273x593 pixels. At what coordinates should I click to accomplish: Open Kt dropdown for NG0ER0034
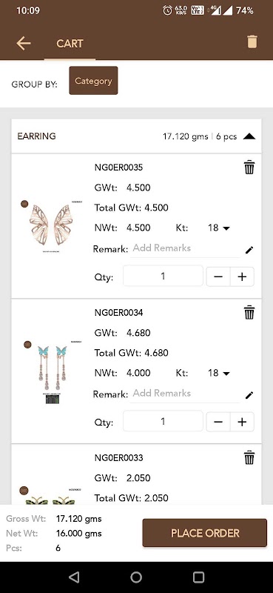point(219,374)
